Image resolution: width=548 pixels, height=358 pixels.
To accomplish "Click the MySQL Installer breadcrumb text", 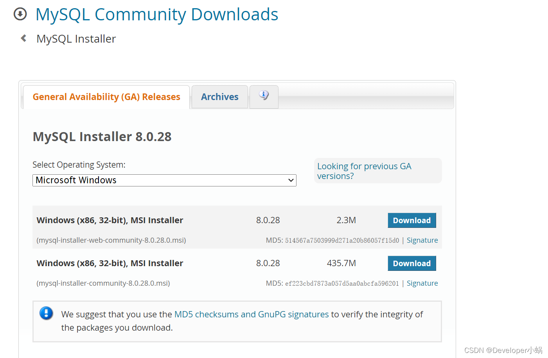I will (x=76, y=39).
